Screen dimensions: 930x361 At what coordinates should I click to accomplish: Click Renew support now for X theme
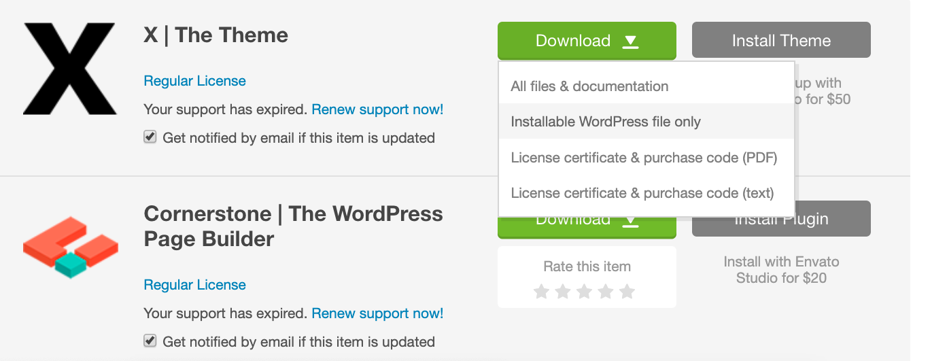point(377,109)
